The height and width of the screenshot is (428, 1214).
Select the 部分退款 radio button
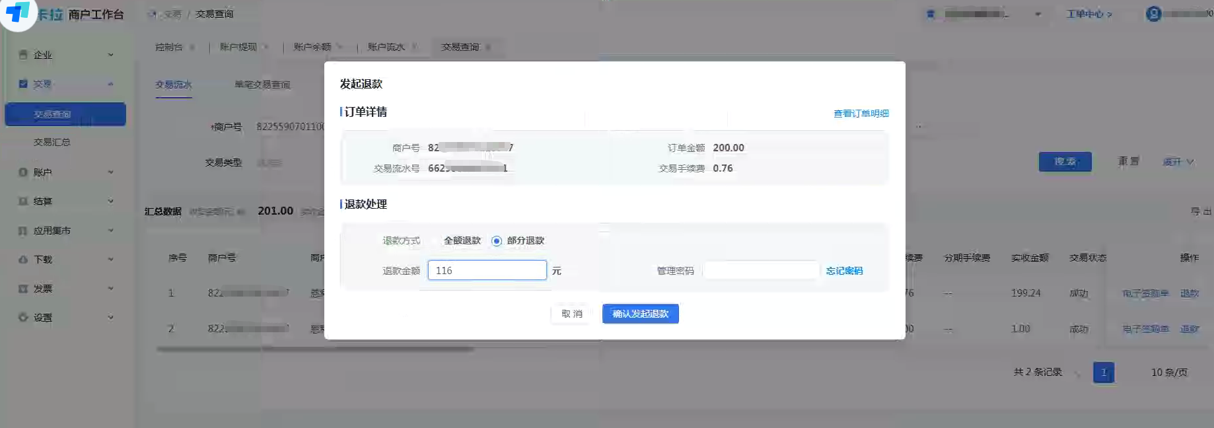click(497, 241)
